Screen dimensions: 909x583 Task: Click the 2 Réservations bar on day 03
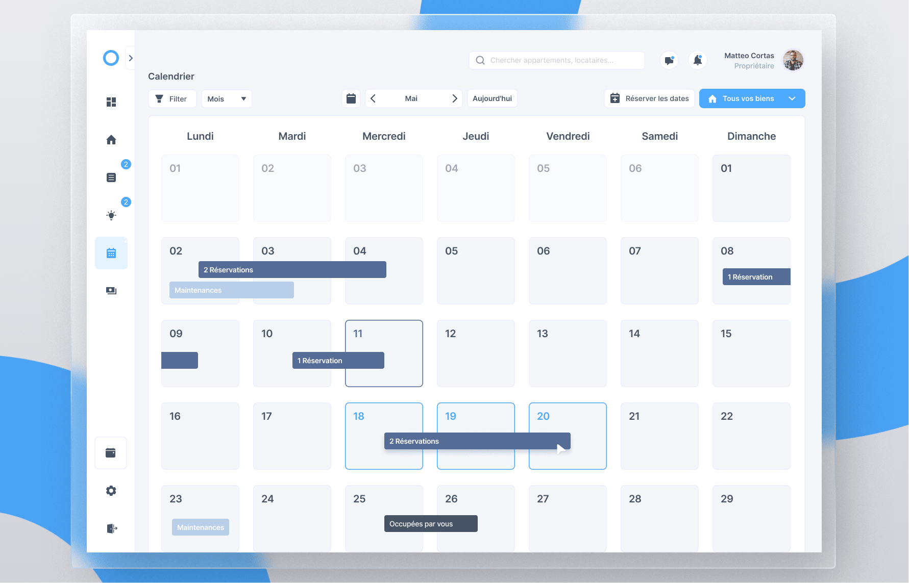292,270
